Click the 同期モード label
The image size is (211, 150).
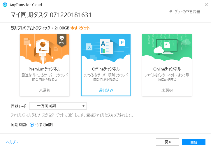19,106
